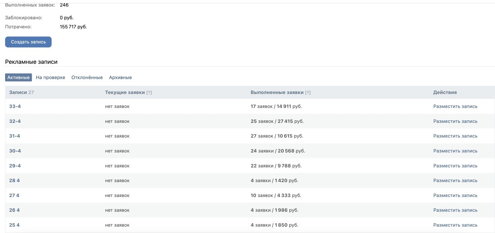This screenshot has width=495, height=233.
Task: Select the blocked amount 0 руб.
Action: (x=67, y=18)
